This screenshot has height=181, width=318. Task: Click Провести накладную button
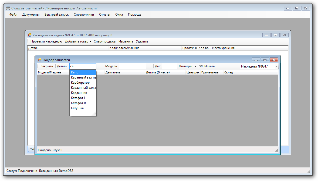tap(46, 41)
